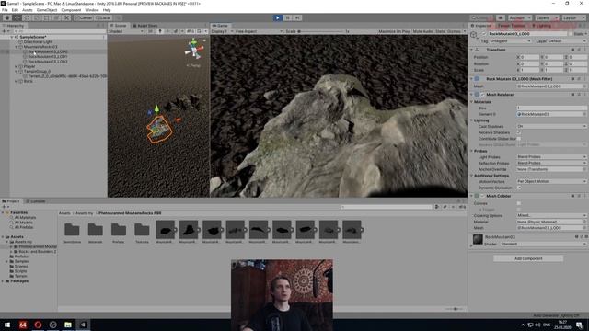
Task: Open Cast Shadows dropdown
Action: click(551, 127)
